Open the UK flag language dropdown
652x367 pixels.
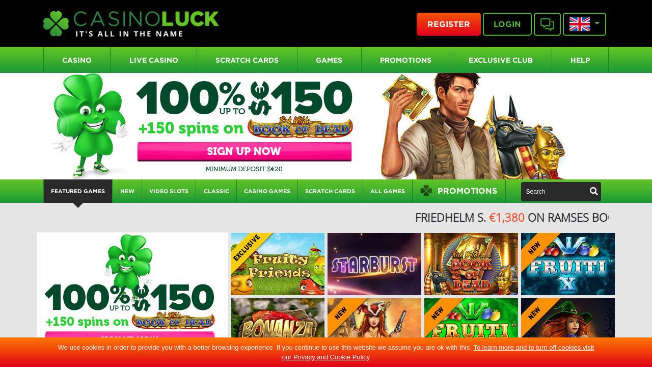[x=584, y=24]
